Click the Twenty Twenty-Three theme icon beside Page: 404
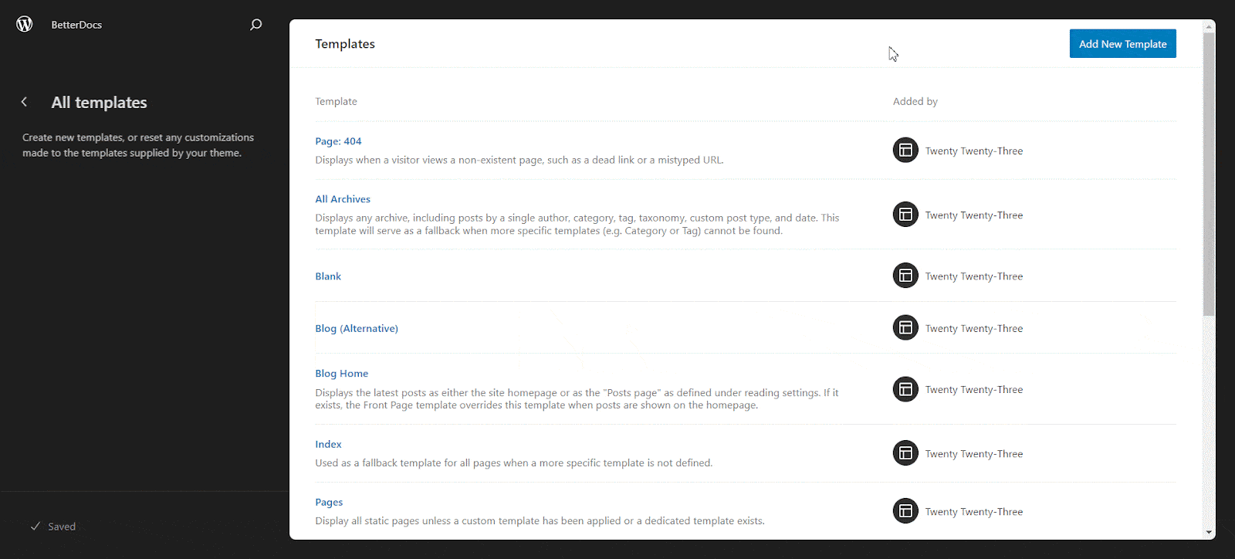This screenshot has height=559, width=1235. click(905, 150)
